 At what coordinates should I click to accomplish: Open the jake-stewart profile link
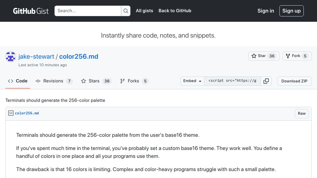coord(36,56)
